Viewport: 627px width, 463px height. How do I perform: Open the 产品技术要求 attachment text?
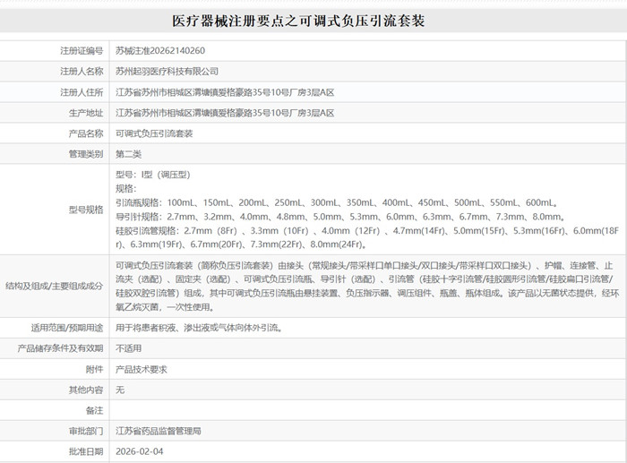point(142,369)
